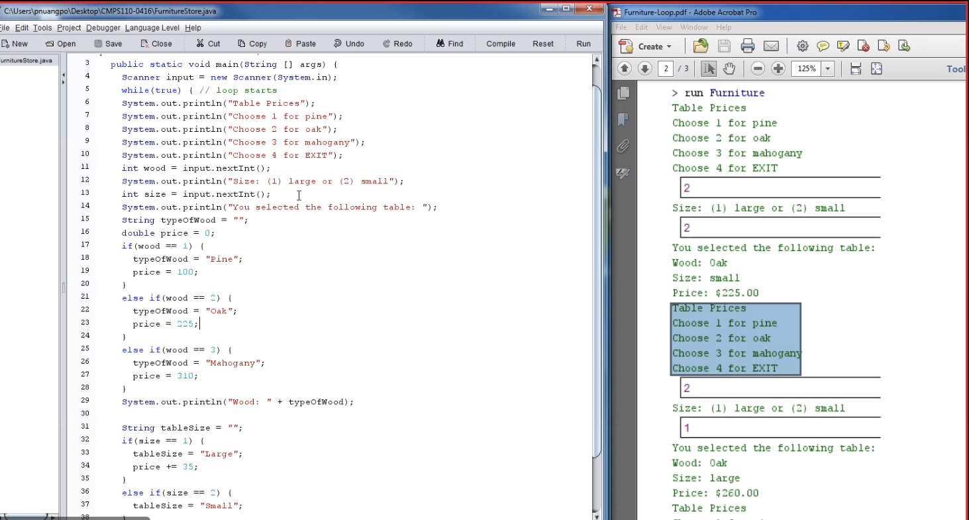The image size is (969, 520).
Task: Open the Page Thumbnails panel in Acrobat
Action: (623, 93)
